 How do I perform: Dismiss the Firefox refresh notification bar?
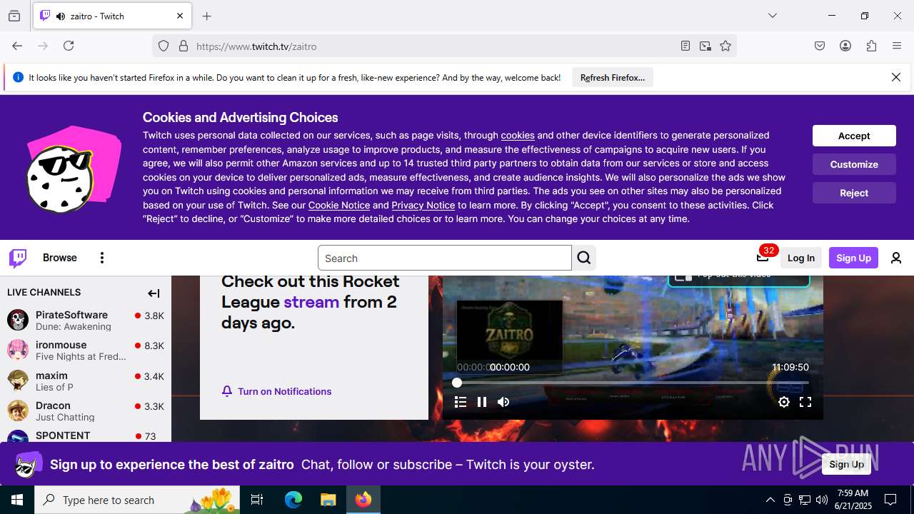(896, 77)
